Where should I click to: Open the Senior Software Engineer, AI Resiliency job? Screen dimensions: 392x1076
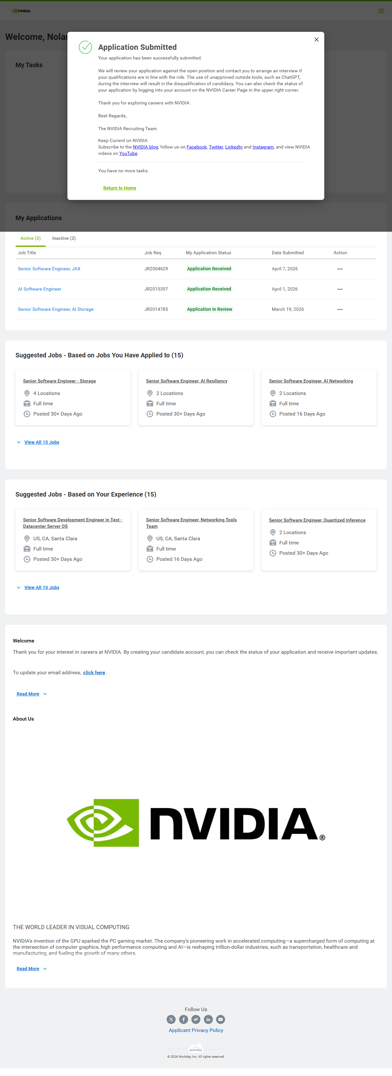click(x=187, y=381)
